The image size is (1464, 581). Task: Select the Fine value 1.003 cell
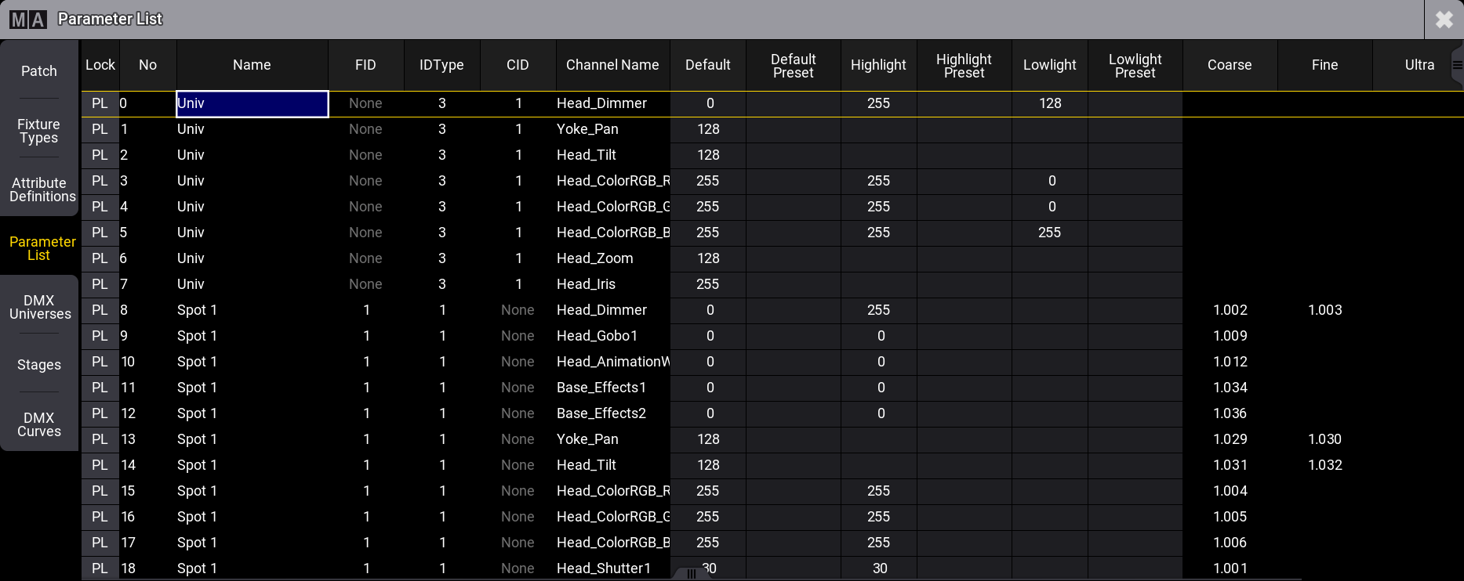[x=1324, y=310]
